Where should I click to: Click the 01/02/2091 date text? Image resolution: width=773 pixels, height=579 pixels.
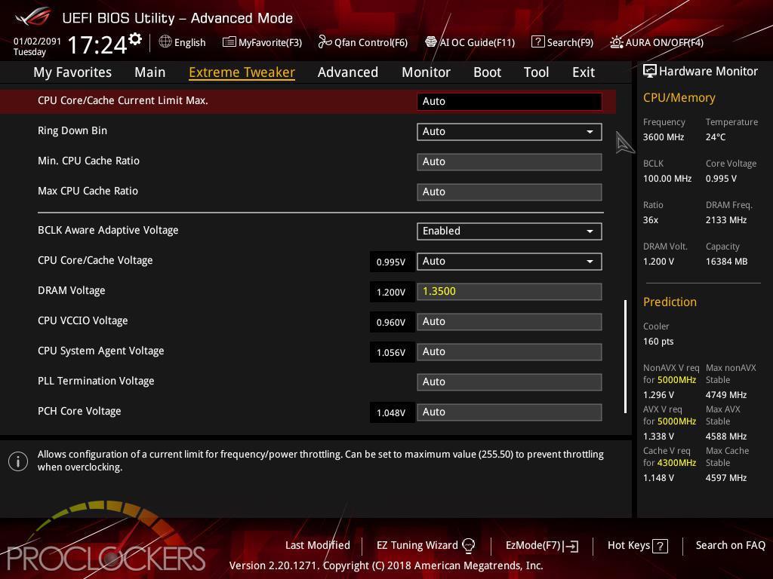click(x=38, y=41)
